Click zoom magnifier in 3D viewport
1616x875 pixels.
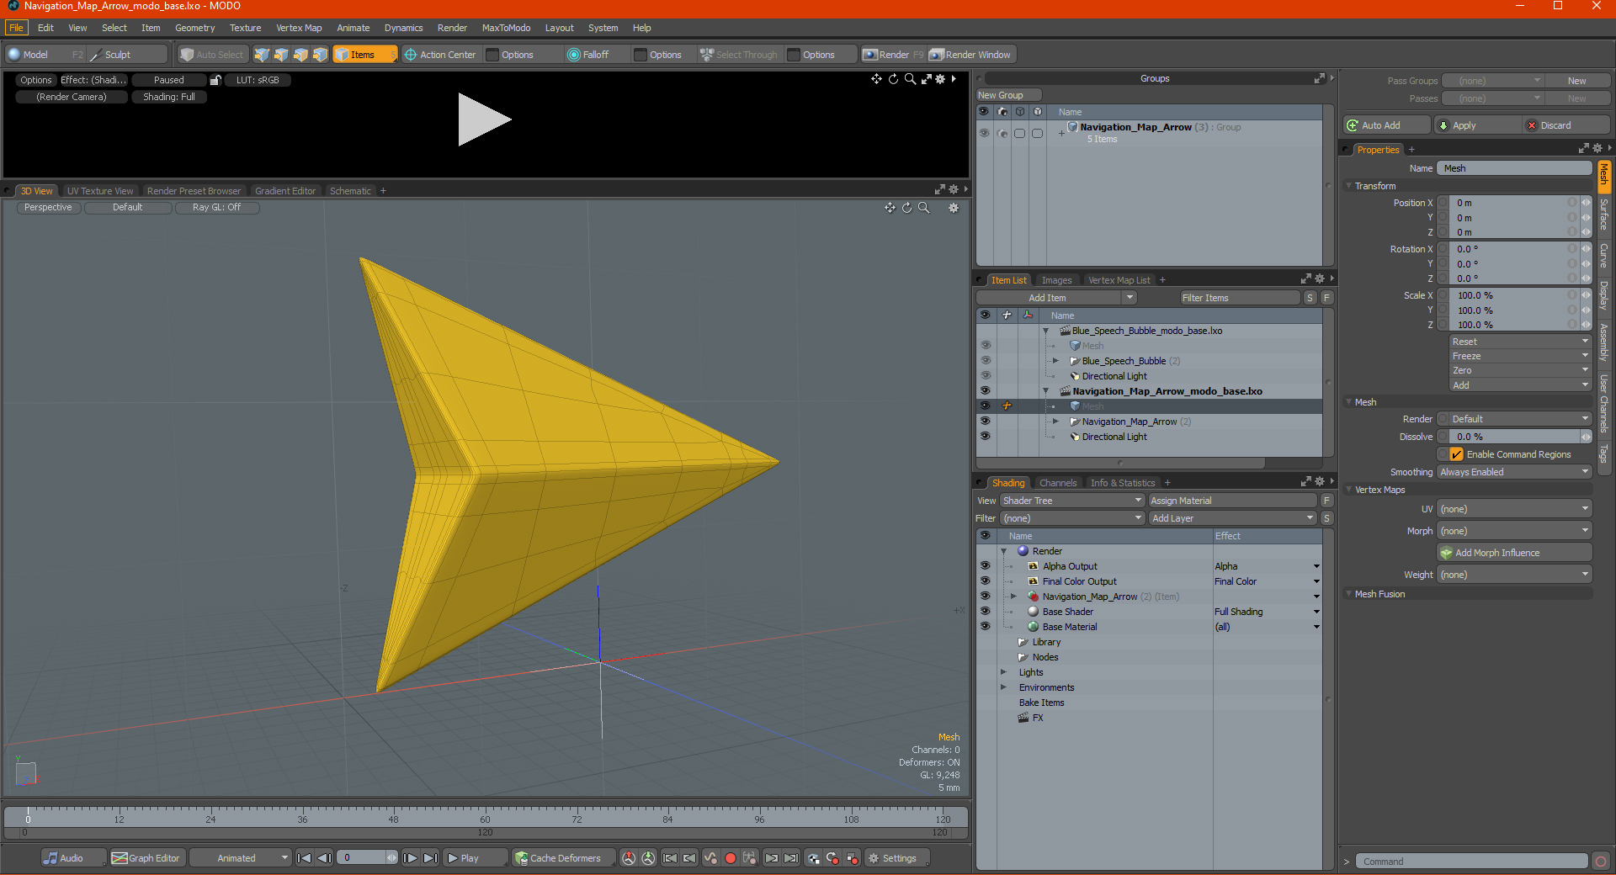click(923, 208)
